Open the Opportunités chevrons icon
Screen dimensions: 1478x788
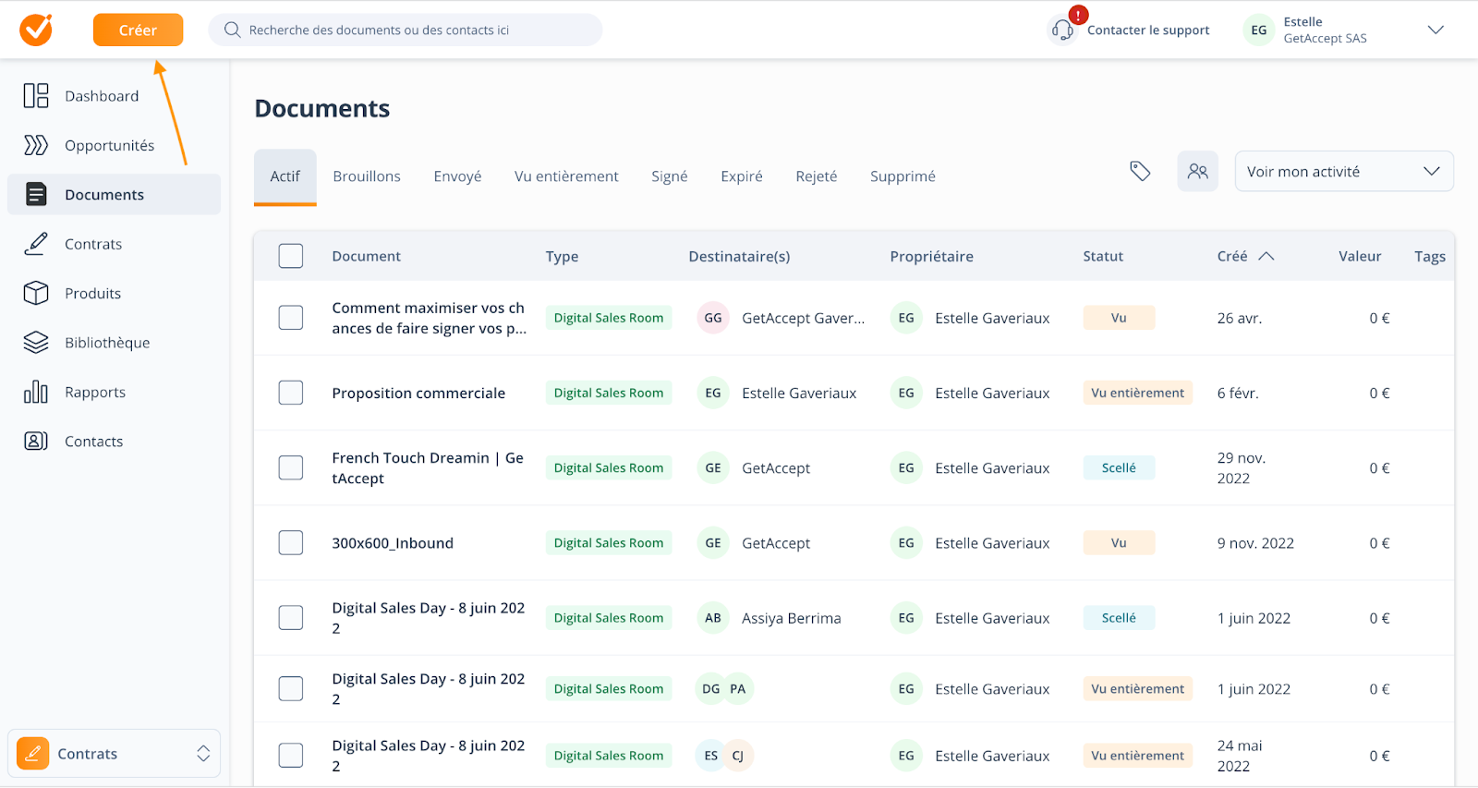(36, 145)
